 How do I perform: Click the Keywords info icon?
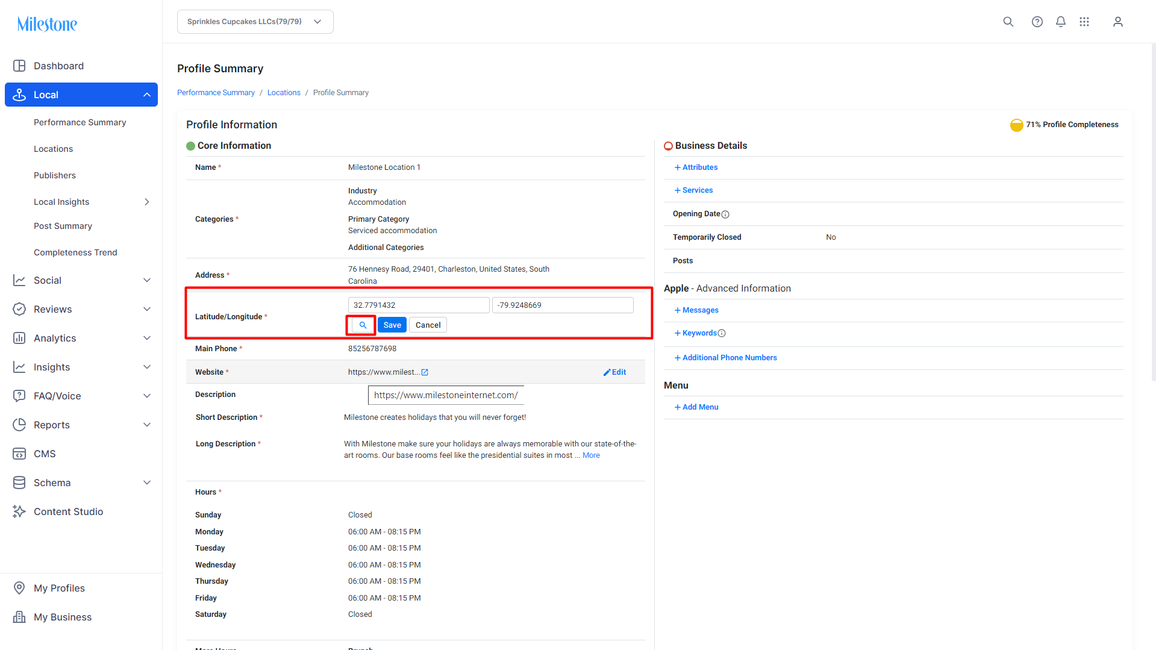pyautogui.click(x=722, y=333)
